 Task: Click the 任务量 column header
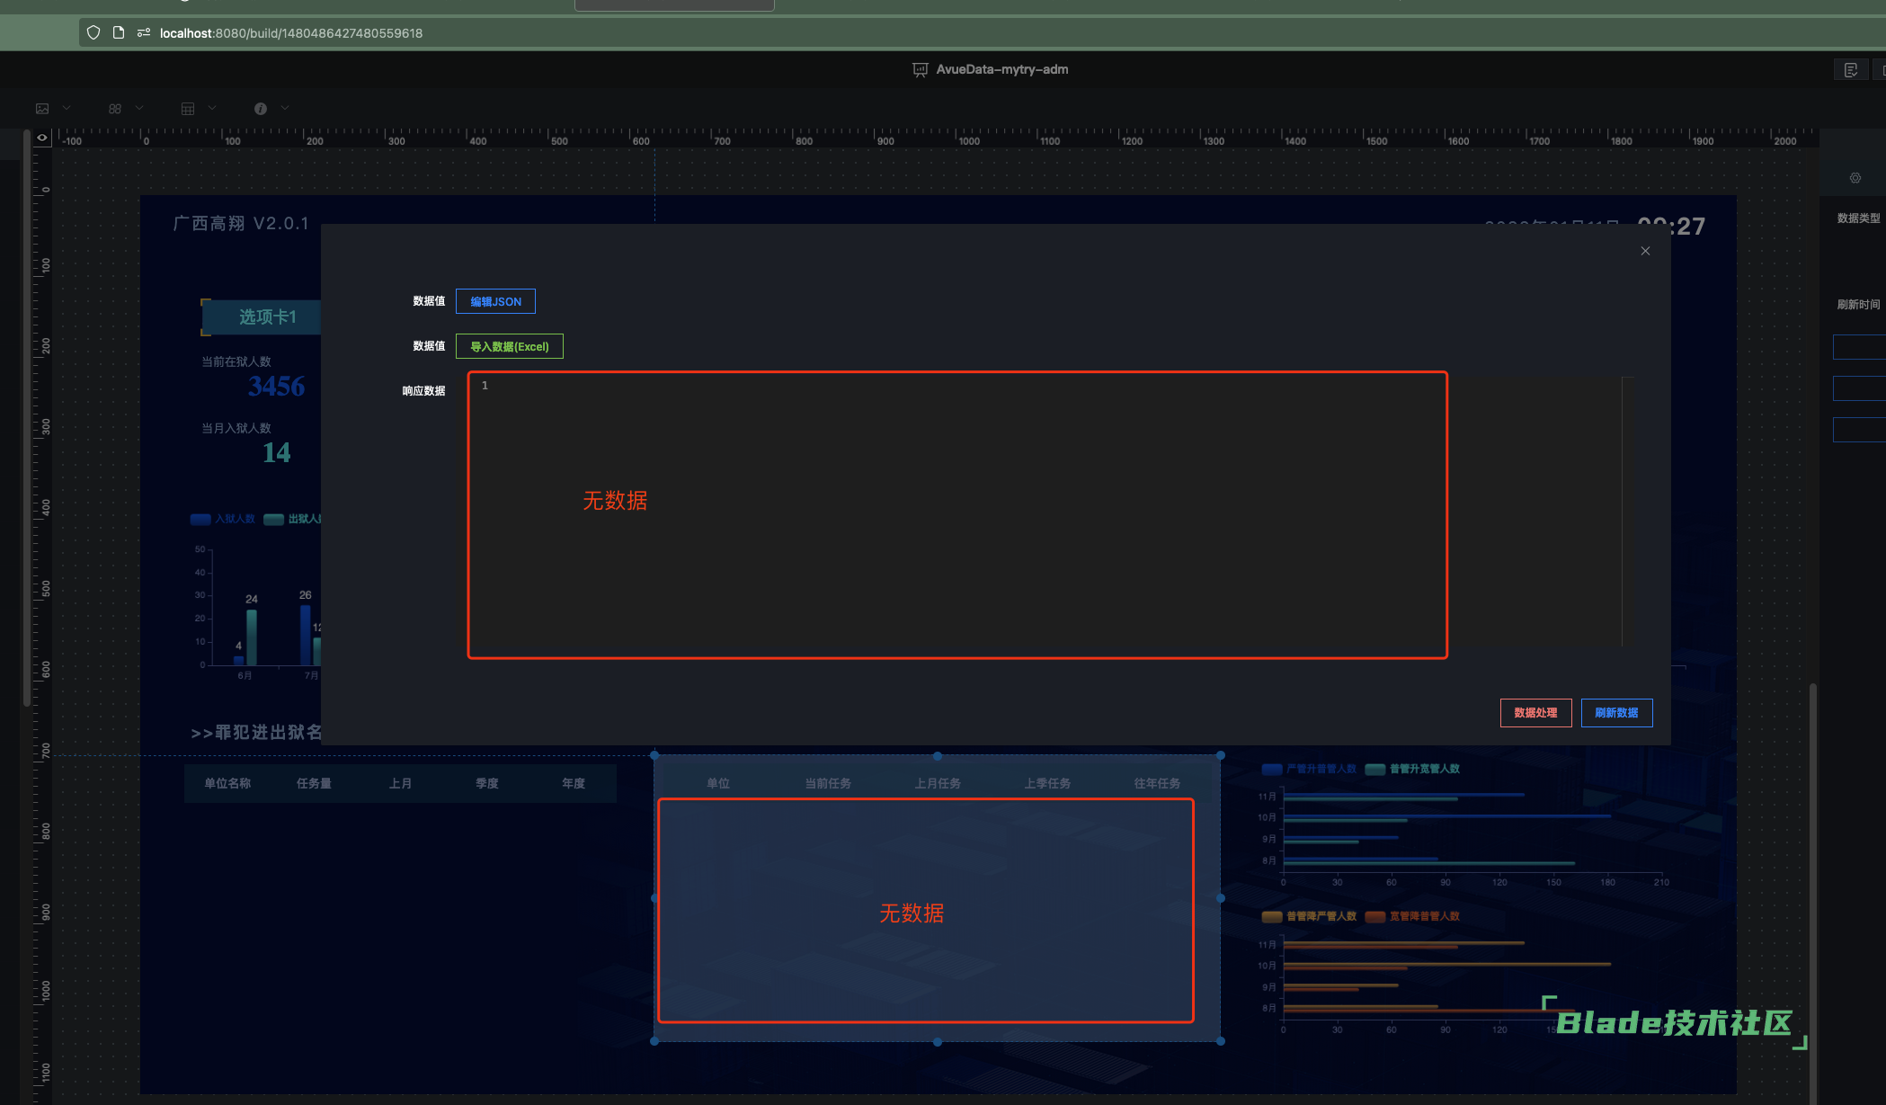point(314,783)
